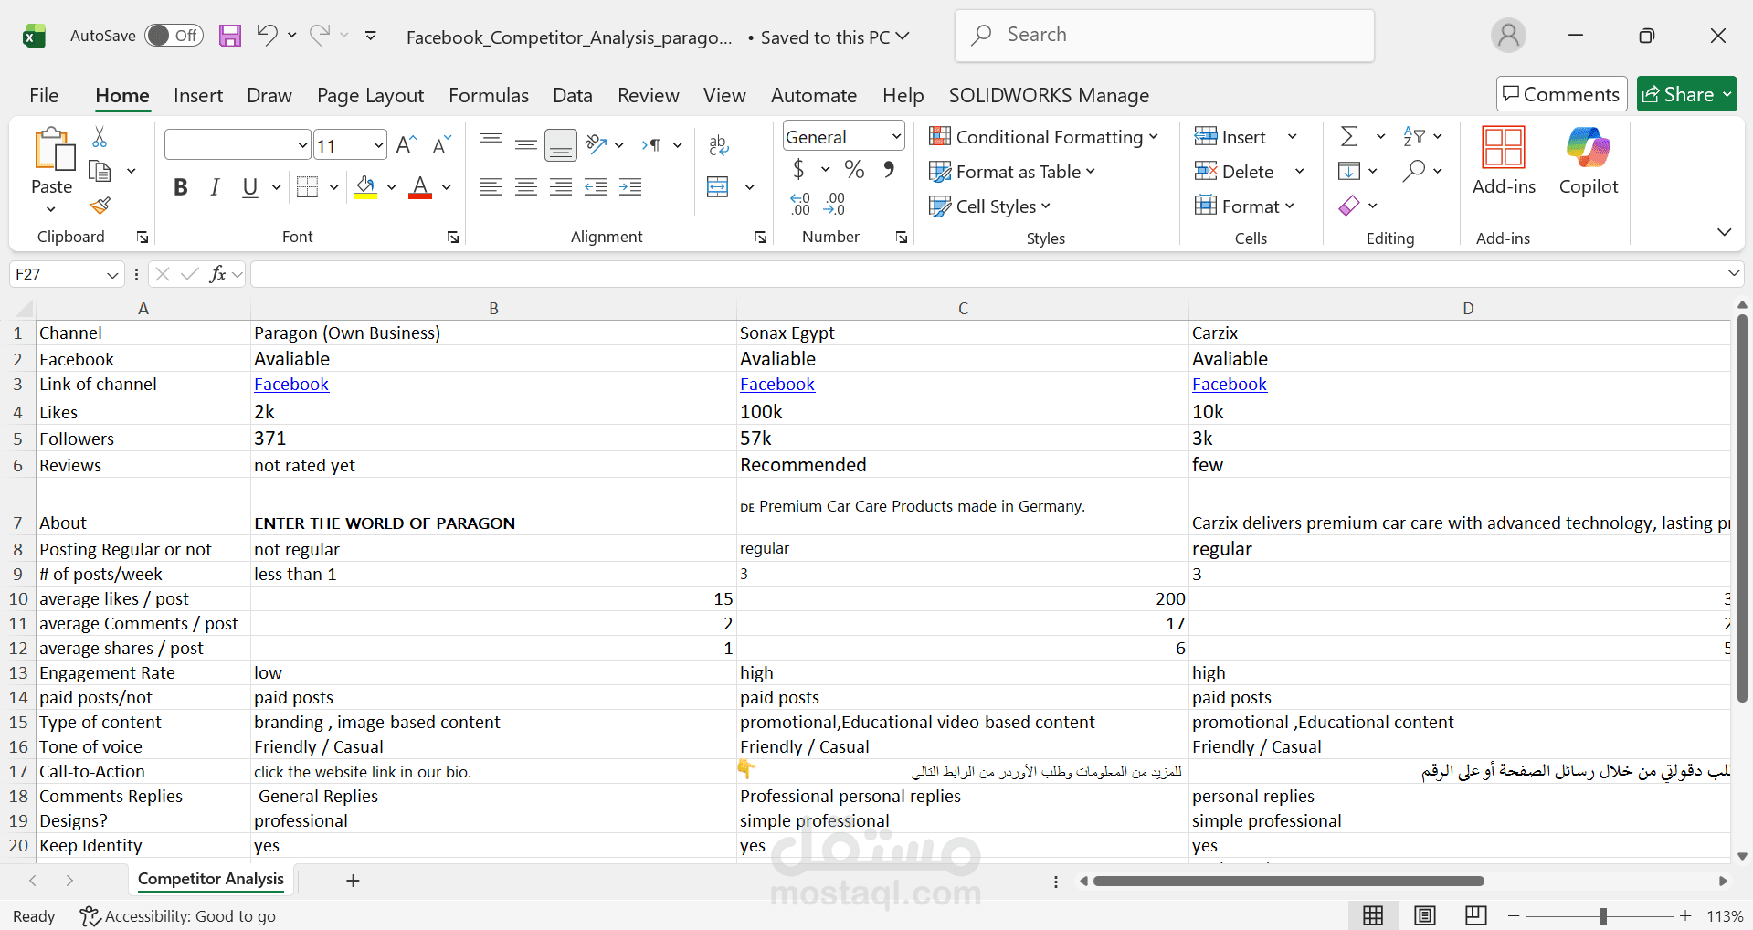The width and height of the screenshot is (1753, 930).
Task: Go to the Data tab
Action: [x=573, y=96]
